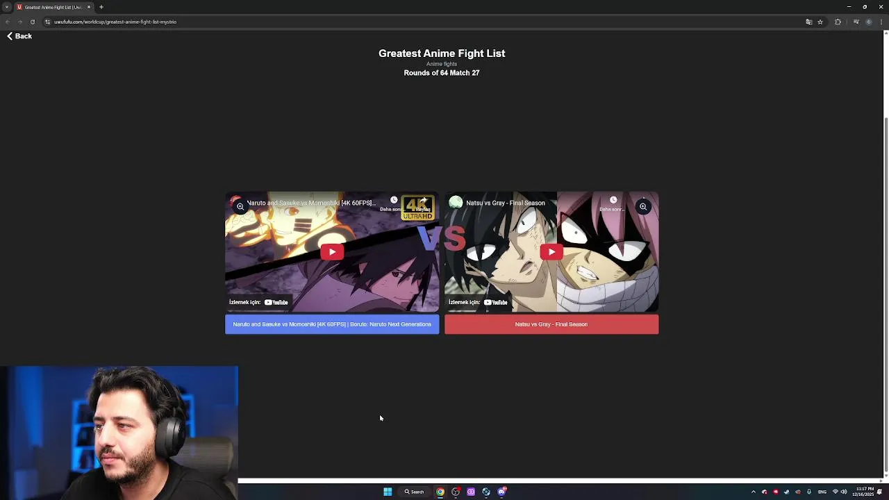Open the taskbar Search box
Image resolution: width=889 pixels, height=500 pixels.
(415, 492)
